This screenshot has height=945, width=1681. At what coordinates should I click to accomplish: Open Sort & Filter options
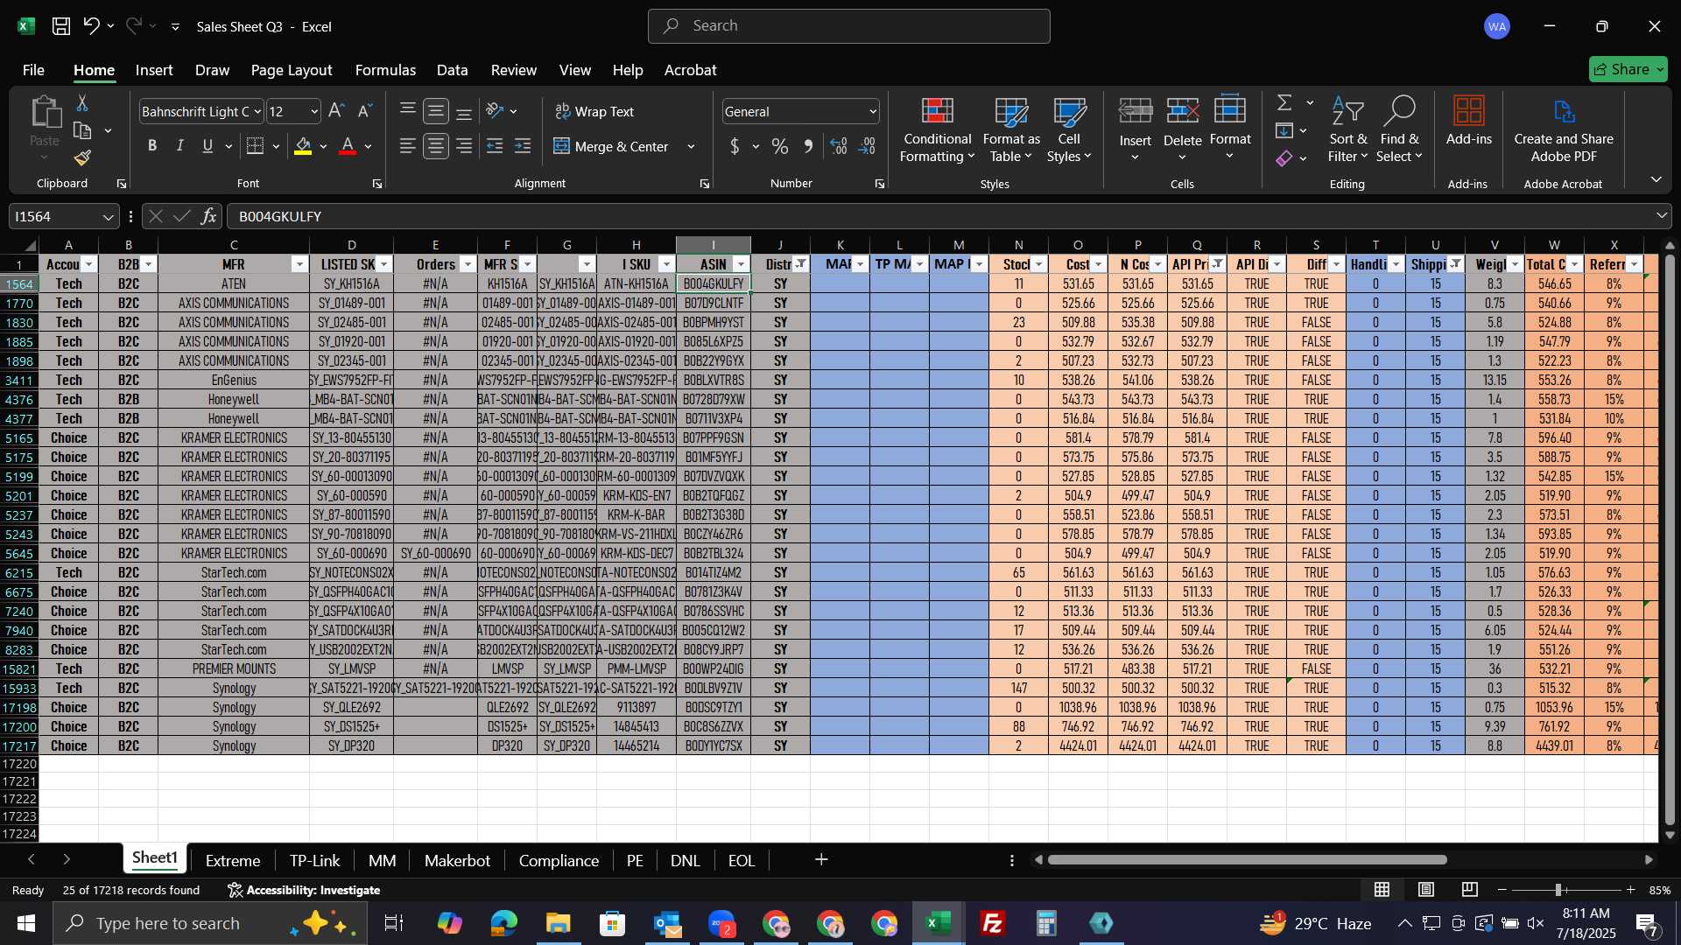1347,129
